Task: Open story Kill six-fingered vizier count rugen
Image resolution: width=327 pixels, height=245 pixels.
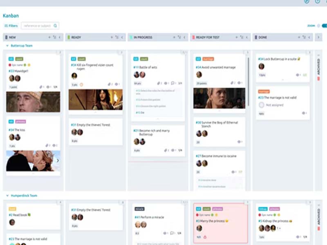Action: (92, 67)
